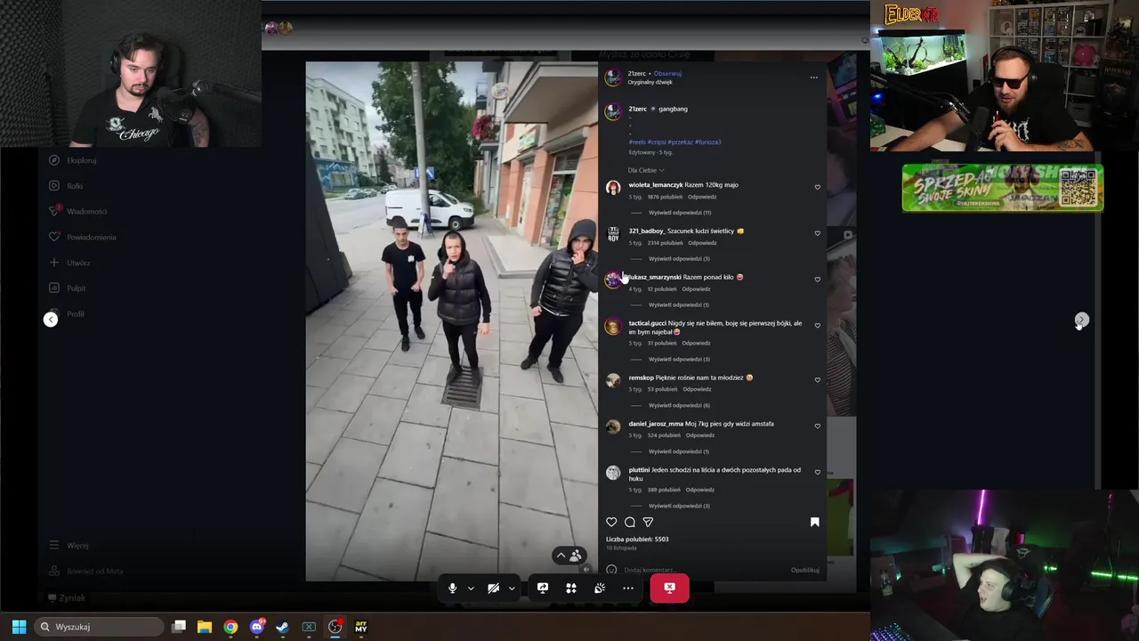This screenshot has width=1139, height=641.
Task: Open the Windows Start menu
Action: (x=19, y=627)
